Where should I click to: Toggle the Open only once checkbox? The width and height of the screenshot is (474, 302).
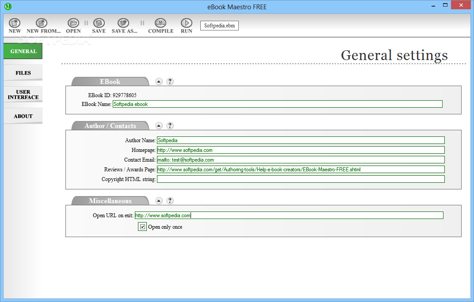click(142, 227)
